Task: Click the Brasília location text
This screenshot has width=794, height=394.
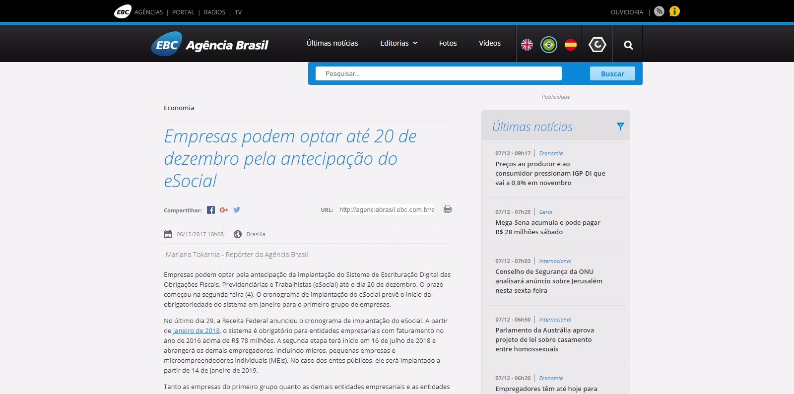Action: pyautogui.click(x=256, y=234)
